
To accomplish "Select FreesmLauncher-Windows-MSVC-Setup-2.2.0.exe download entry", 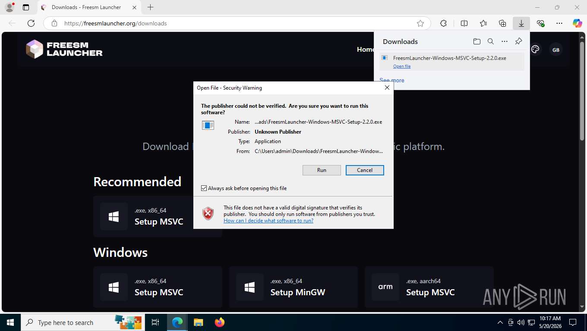I will coord(451,61).
